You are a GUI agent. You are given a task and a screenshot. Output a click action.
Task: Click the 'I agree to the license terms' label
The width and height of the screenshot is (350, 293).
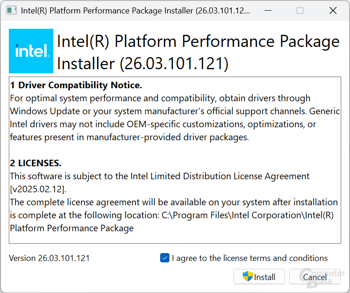click(249, 258)
